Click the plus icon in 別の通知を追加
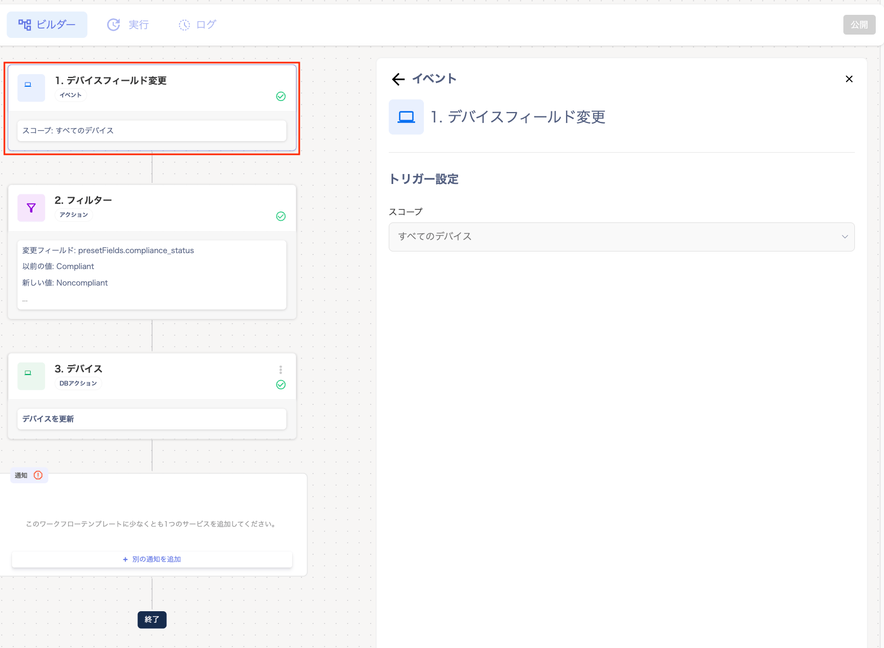The height and width of the screenshot is (648, 884). [125, 559]
